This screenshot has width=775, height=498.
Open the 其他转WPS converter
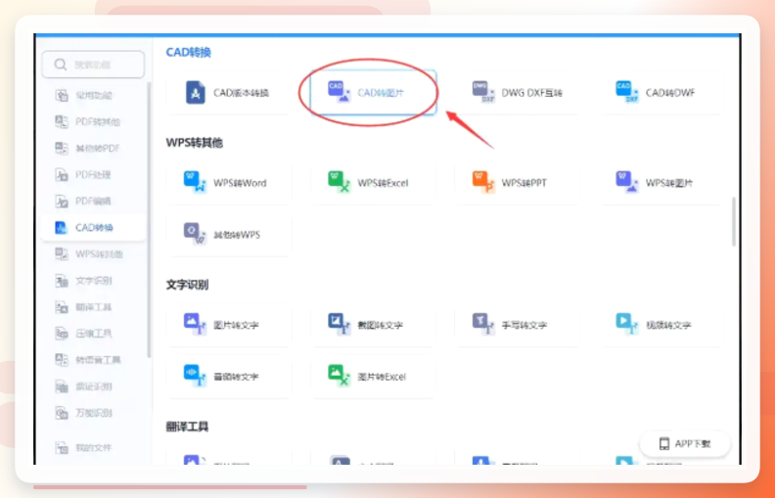pos(228,234)
